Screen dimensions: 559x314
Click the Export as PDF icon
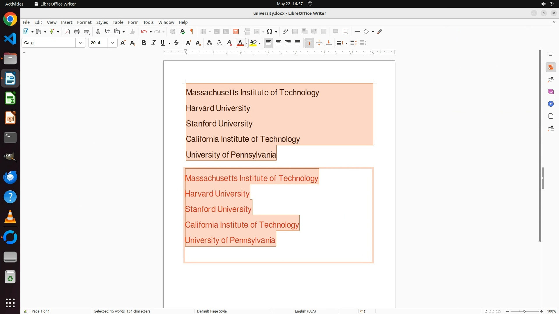[67, 32]
